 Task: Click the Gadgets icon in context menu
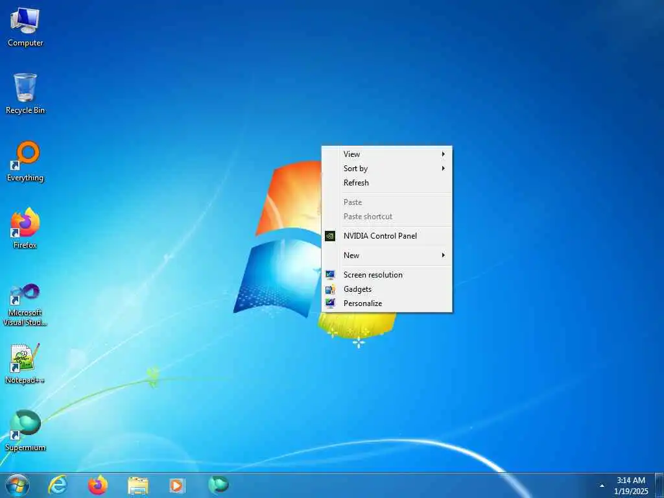pyautogui.click(x=330, y=289)
